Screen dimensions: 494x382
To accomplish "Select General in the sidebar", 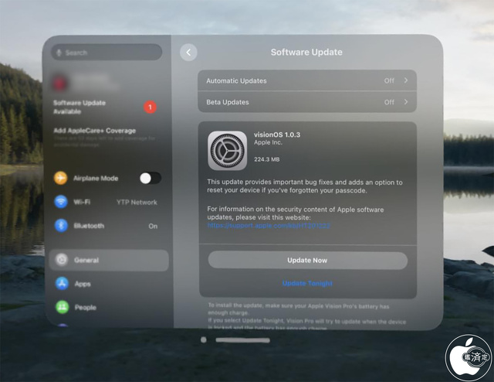I will click(109, 260).
